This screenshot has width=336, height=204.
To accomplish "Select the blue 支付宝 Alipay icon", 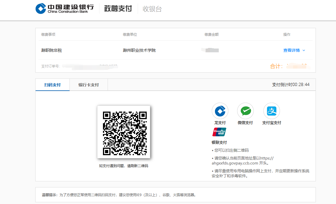I will pyautogui.click(x=272, y=111).
